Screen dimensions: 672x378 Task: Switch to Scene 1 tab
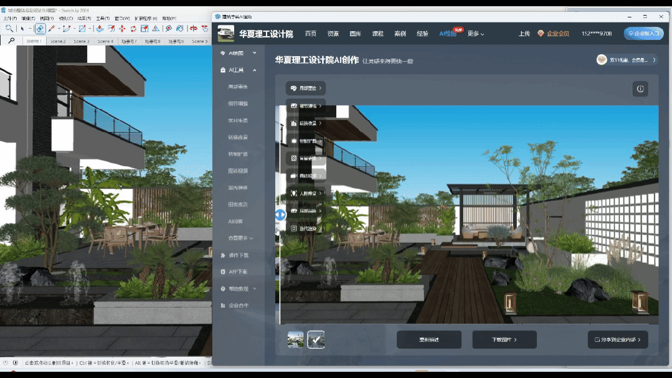pyautogui.click(x=34, y=41)
